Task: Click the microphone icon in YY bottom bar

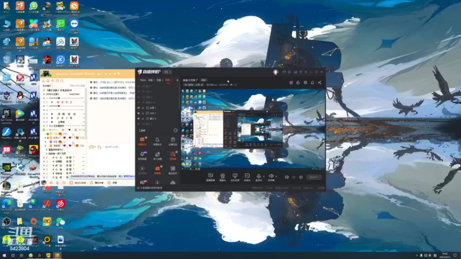Action: click(x=58, y=182)
